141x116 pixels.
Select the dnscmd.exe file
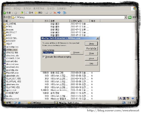click(x=11, y=64)
